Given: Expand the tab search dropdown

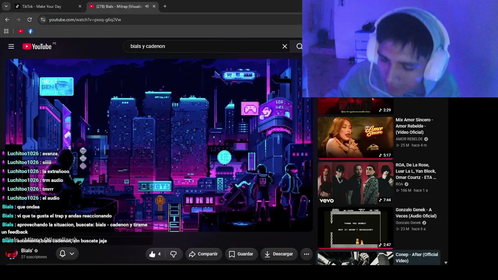Looking at the screenshot, I should 6,6.
